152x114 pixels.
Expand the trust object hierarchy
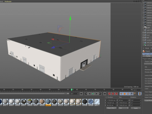pos(143,35)
